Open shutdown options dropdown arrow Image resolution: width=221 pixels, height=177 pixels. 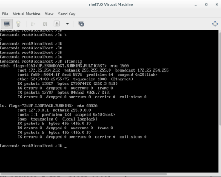tap(67, 24)
